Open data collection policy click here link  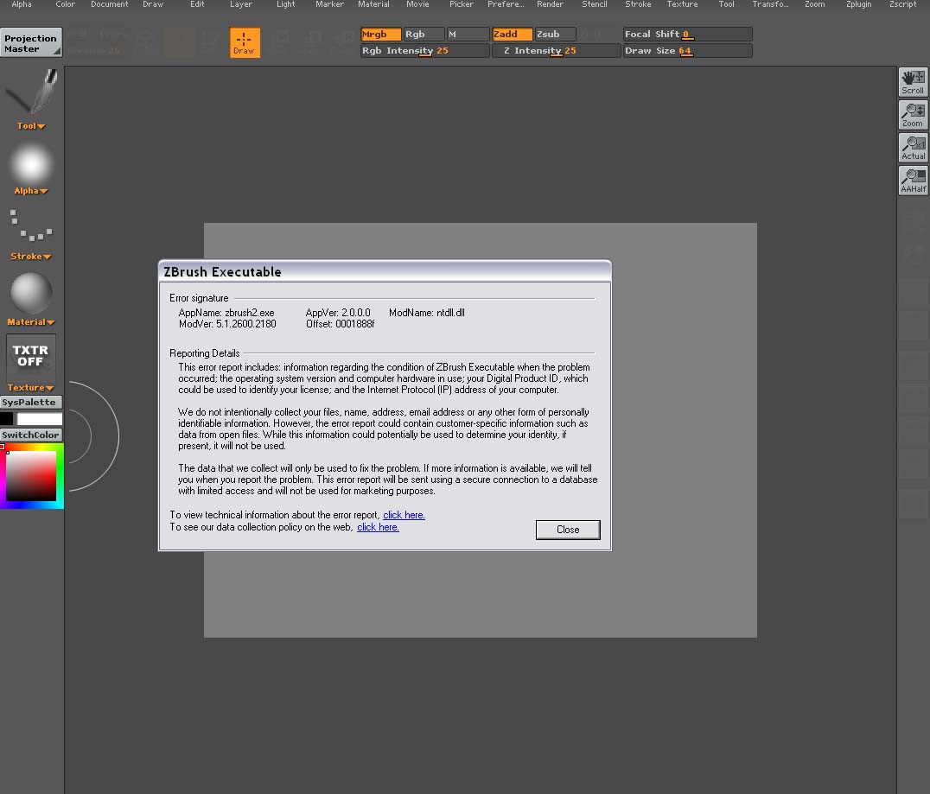point(378,527)
